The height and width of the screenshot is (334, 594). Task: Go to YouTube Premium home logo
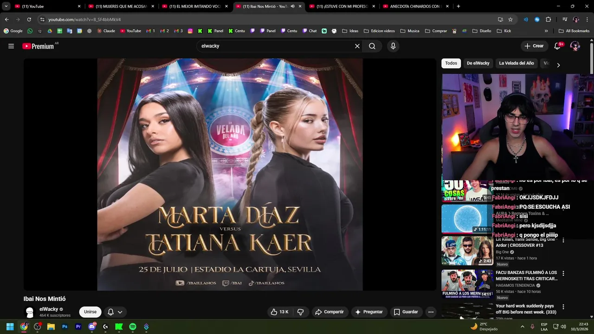tap(38, 46)
